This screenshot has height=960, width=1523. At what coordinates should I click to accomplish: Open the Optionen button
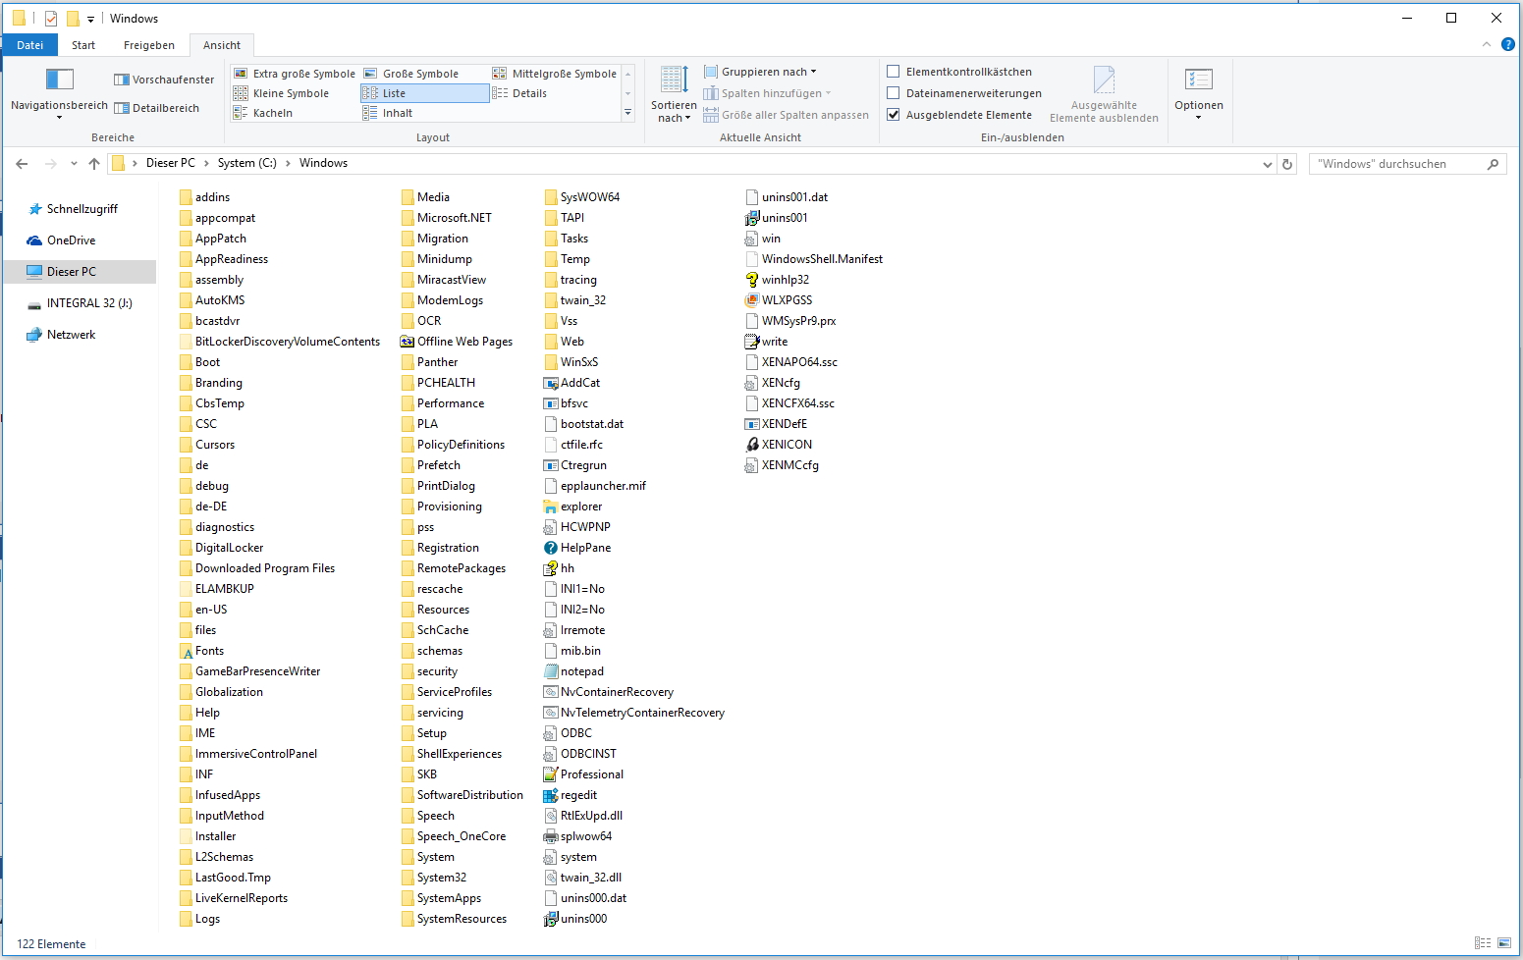(x=1199, y=94)
